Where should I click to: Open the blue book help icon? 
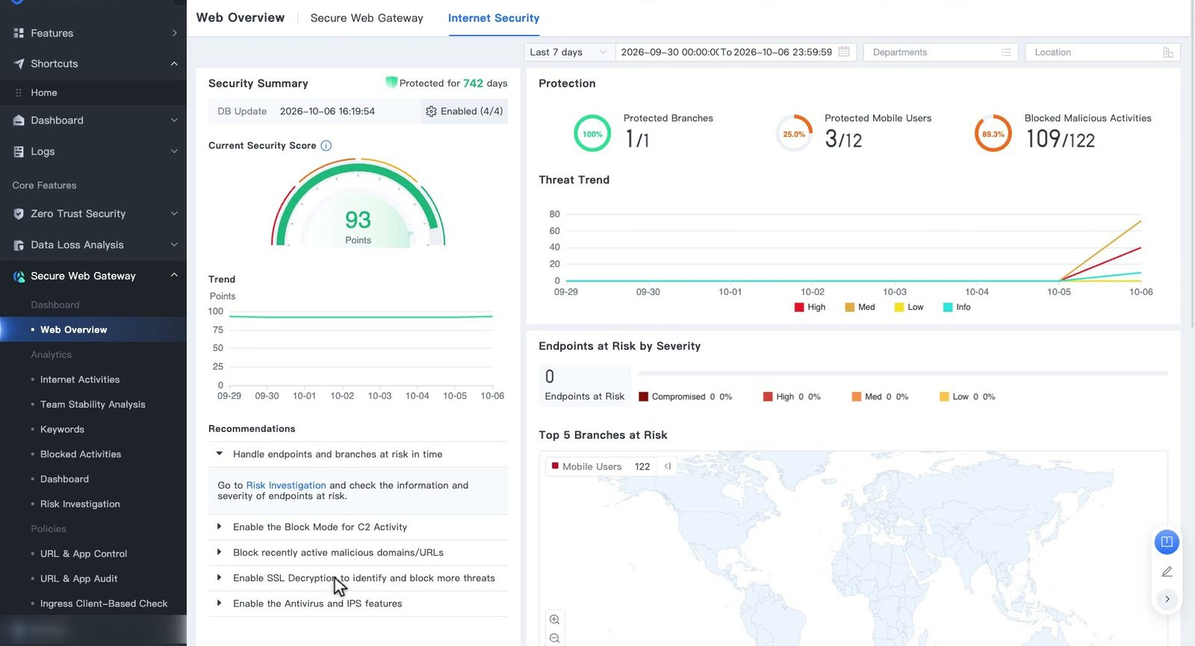[1167, 541]
